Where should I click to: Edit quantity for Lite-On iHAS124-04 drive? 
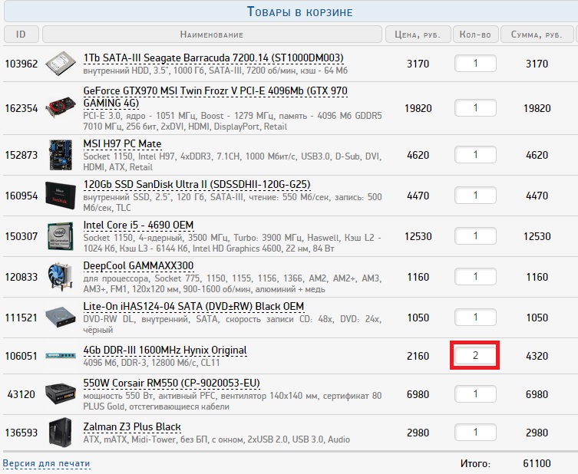[475, 317]
